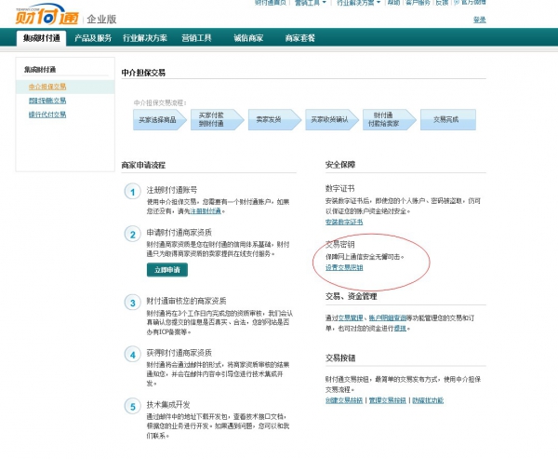
Task: Click the 财付通 logo
Action: [x=46, y=15]
